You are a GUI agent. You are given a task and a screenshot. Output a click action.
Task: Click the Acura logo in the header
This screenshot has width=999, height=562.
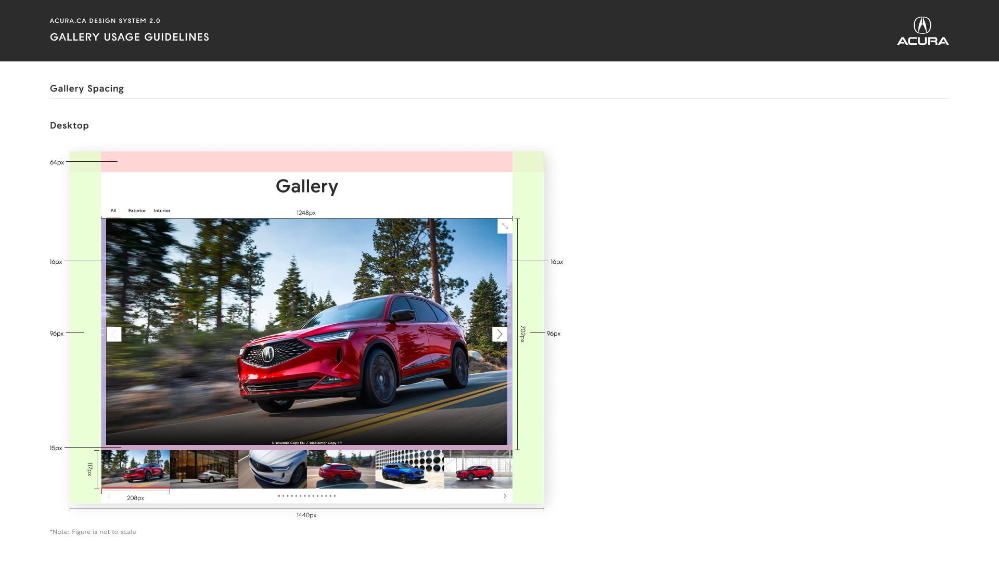[923, 31]
